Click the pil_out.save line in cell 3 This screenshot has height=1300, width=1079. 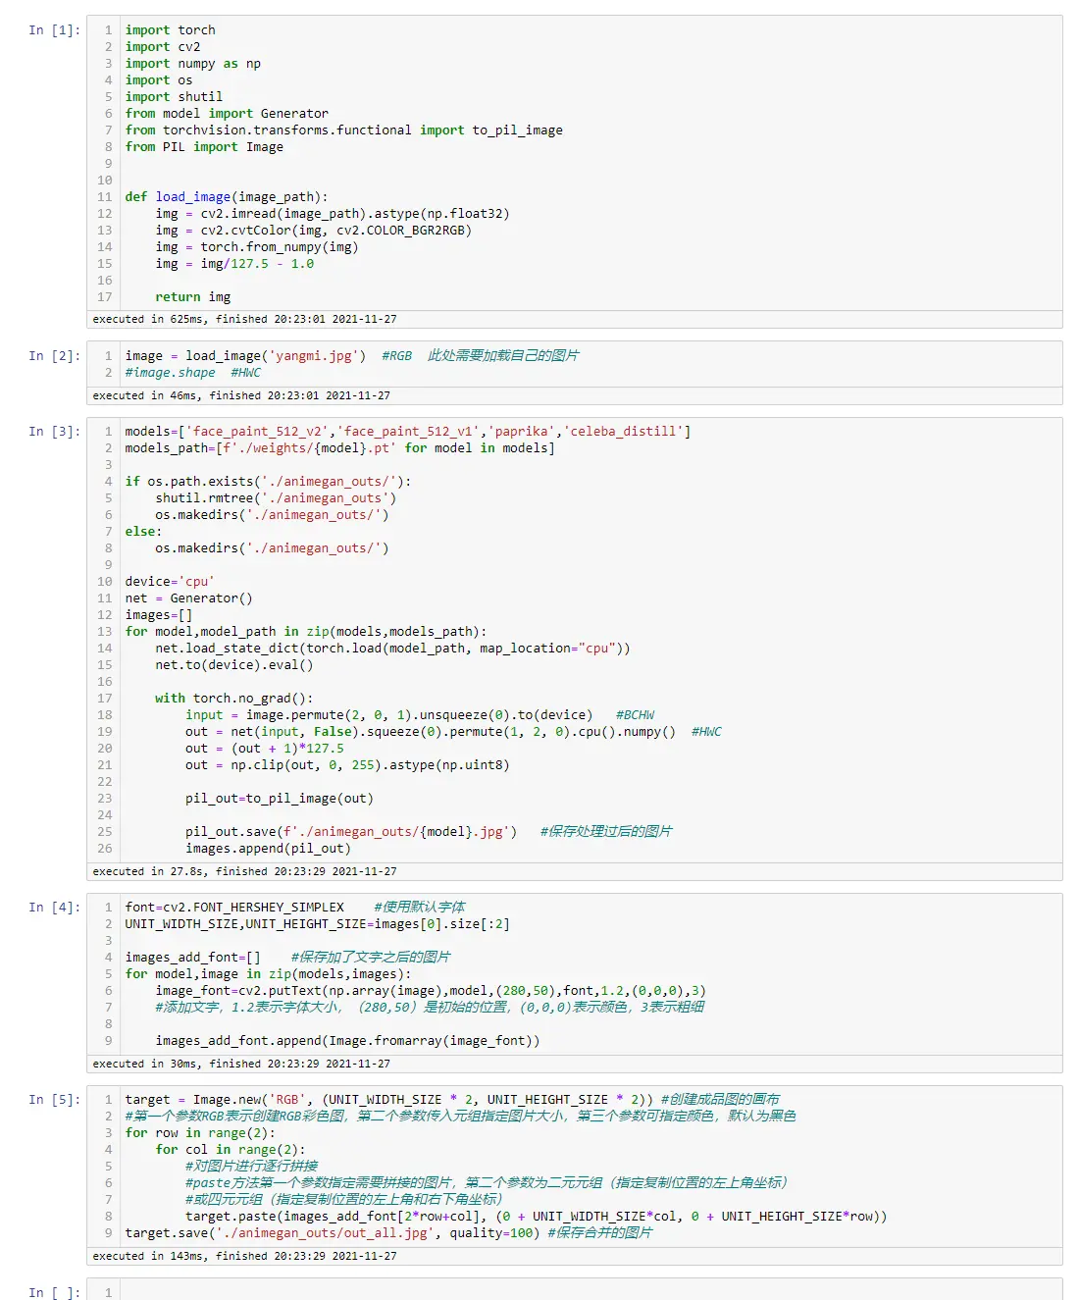tap(350, 832)
